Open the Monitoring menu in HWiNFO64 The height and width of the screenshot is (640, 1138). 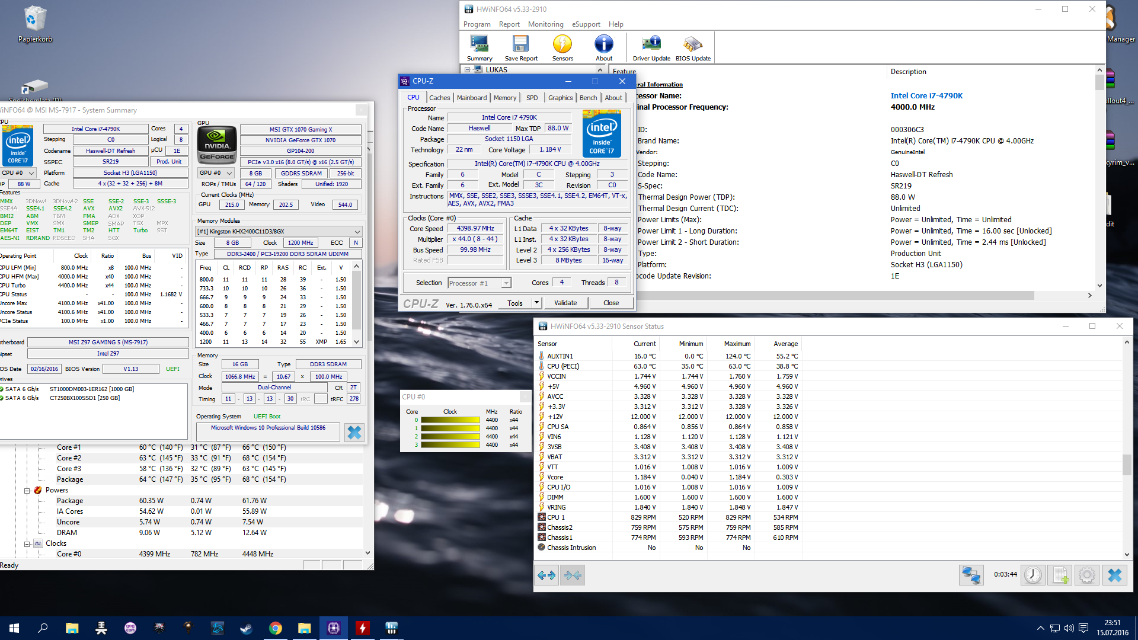pyautogui.click(x=545, y=24)
